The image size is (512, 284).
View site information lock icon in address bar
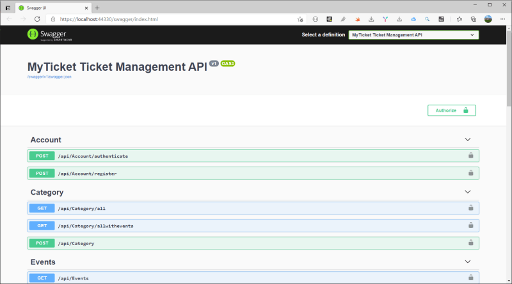pyautogui.click(x=53, y=19)
